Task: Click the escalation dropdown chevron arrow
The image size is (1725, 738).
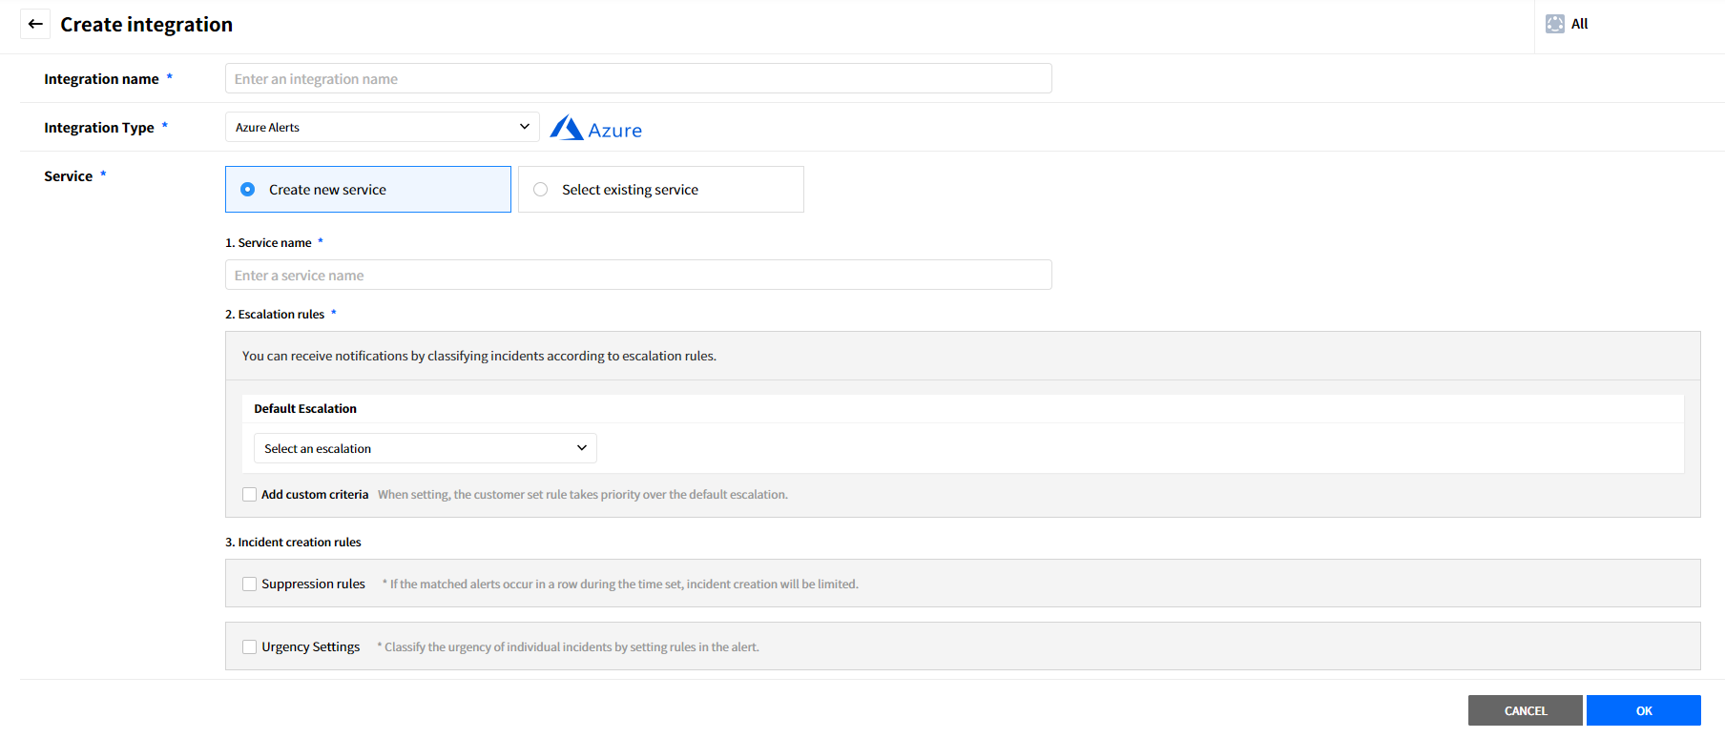Action: 581,448
